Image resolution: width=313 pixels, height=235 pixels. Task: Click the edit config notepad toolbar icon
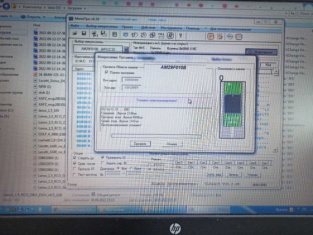[220, 37]
